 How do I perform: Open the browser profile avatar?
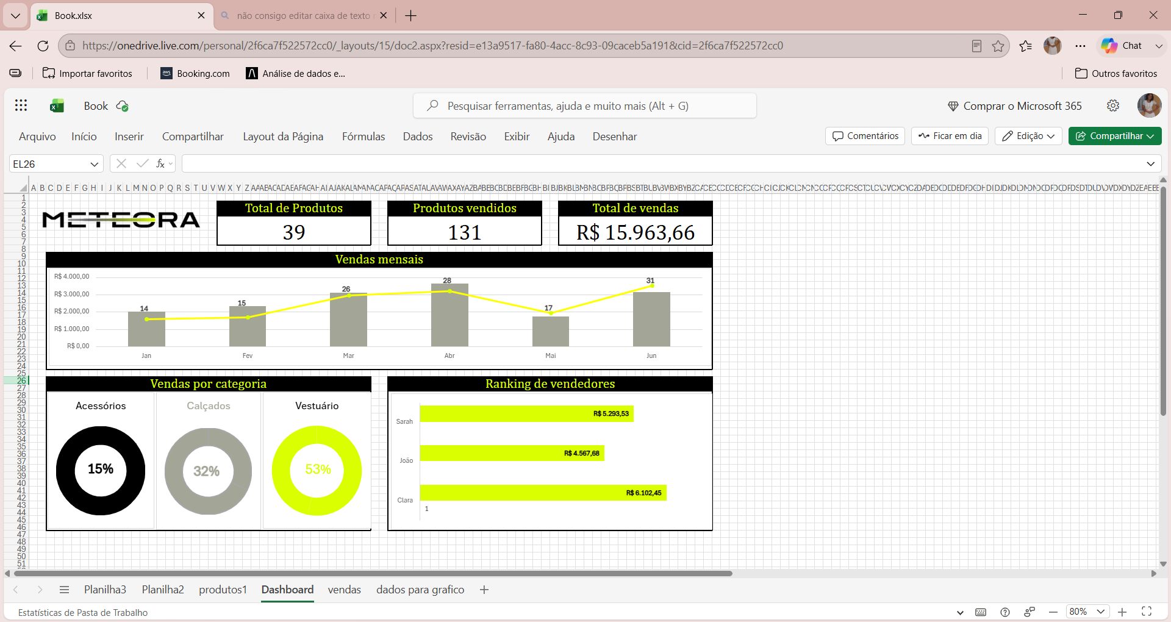click(1053, 46)
